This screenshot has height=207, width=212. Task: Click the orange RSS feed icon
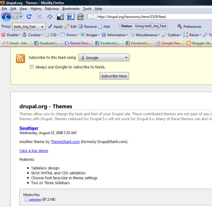tap(20, 58)
